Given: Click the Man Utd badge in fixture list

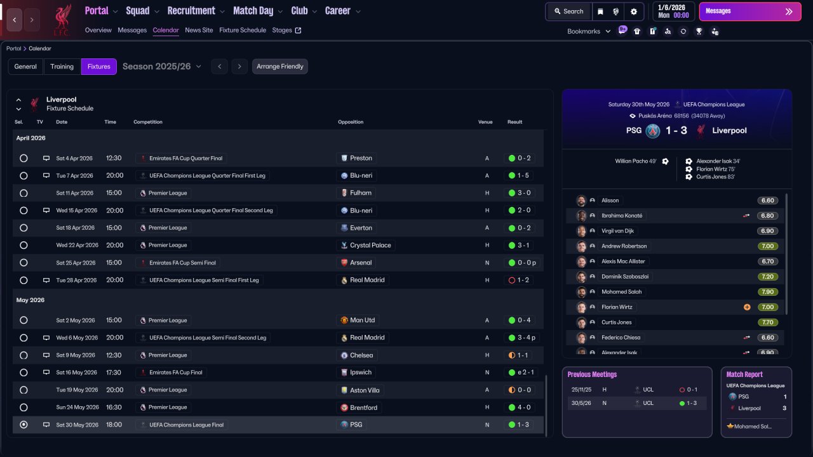Looking at the screenshot, I should (x=344, y=321).
